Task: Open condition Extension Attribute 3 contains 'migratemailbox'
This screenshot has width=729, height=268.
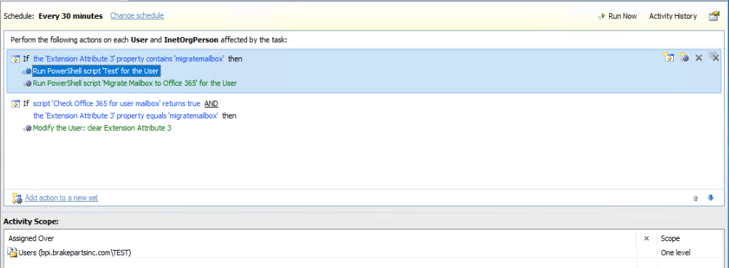Action: pyautogui.click(x=129, y=59)
